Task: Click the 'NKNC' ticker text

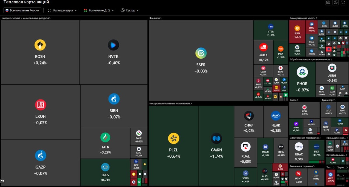Action: coord(322,92)
